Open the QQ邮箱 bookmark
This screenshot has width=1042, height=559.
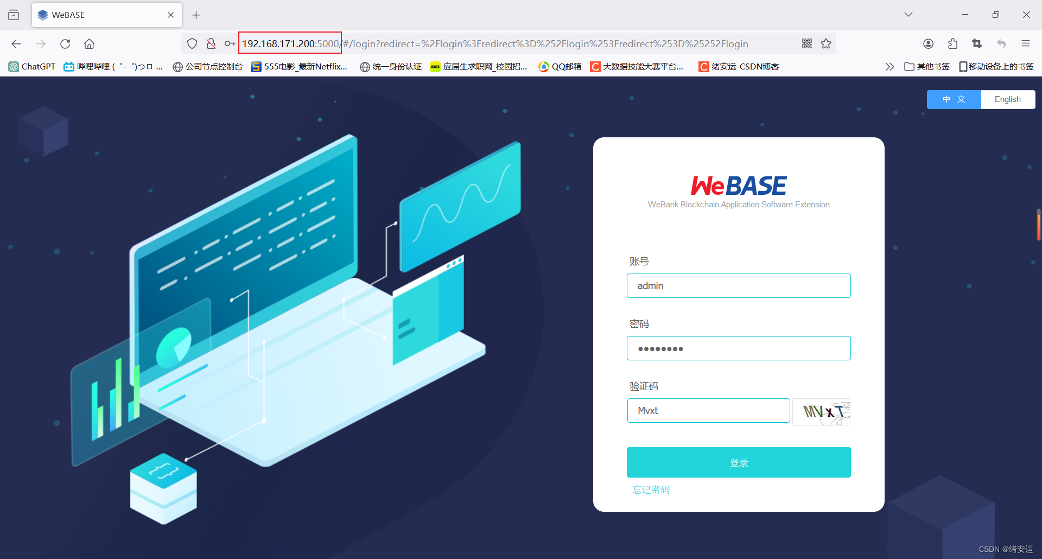tap(560, 67)
